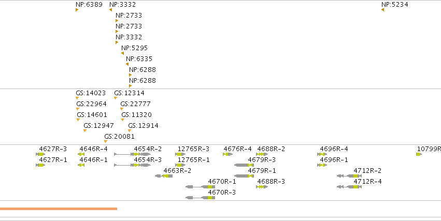Select the 4688R-2 label text
Image resolution: width=441 pixels, height=221 pixels.
tap(271, 149)
